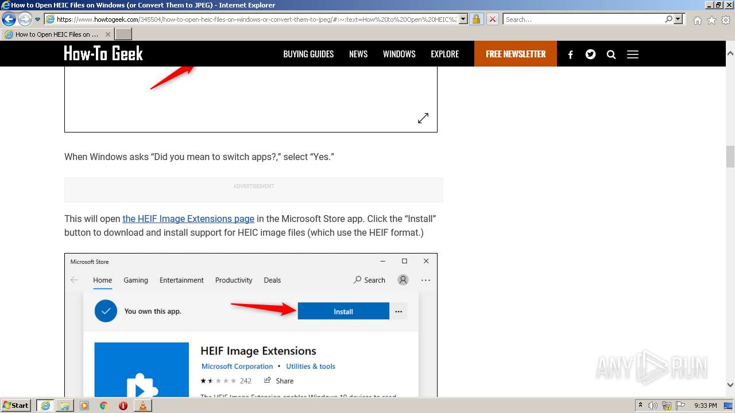Open the media player taskbar icon
735x413 pixels.
(x=84, y=406)
